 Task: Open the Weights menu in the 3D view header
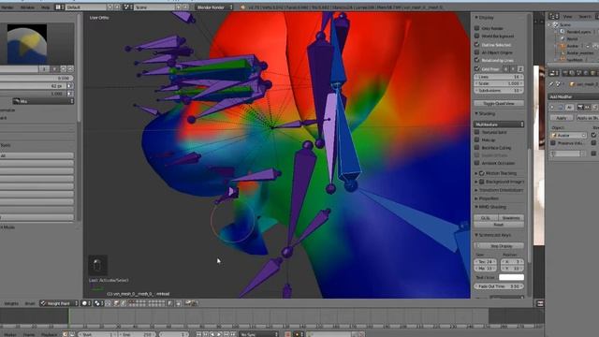(x=11, y=303)
